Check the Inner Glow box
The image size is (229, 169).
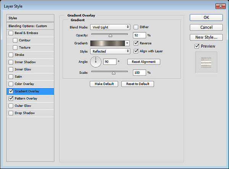click(11, 69)
